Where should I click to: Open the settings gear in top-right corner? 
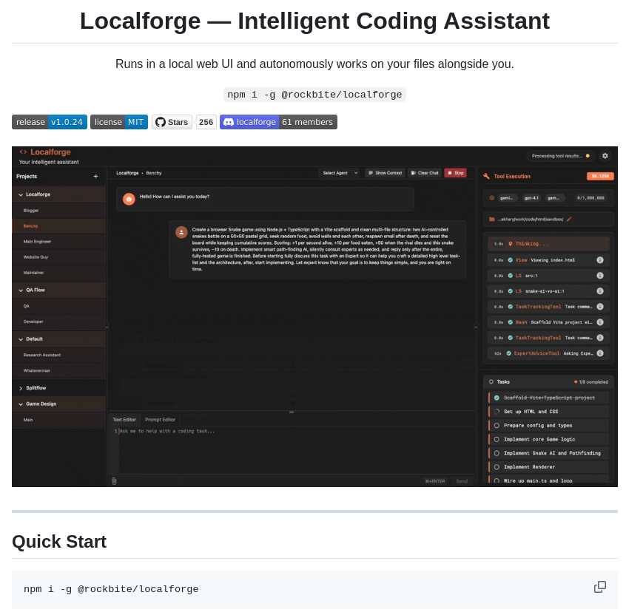click(x=605, y=156)
